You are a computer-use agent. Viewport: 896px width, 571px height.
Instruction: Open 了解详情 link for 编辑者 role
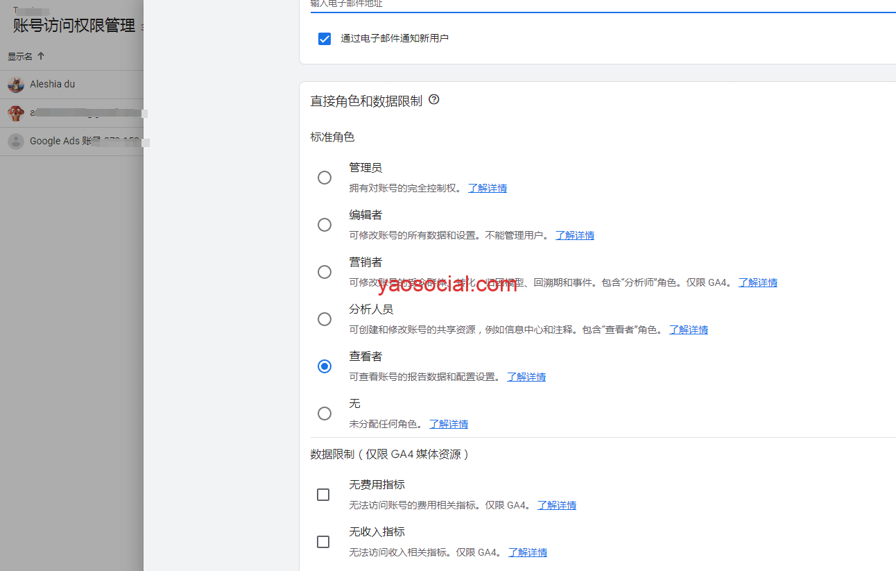(x=575, y=235)
